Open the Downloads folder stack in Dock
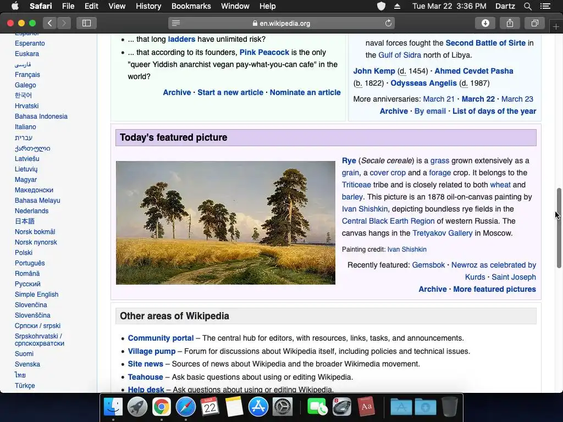This screenshot has width=563, height=422. tap(426, 407)
